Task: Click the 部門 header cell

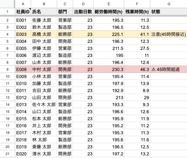Action: pyautogui.click(x=65, y=12)
